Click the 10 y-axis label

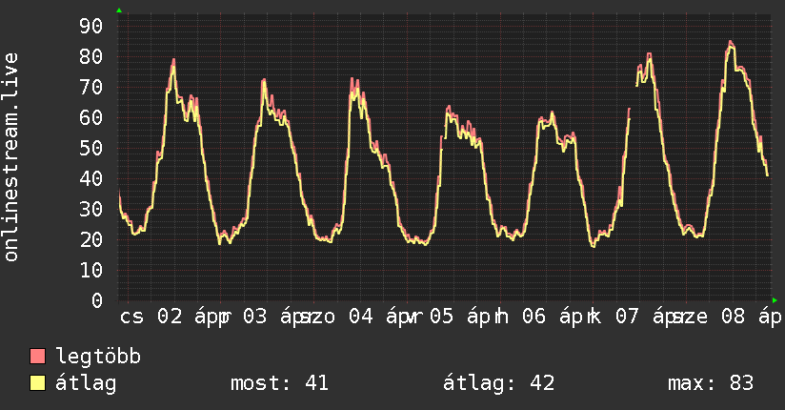pyautogui.click(x=91, y=270)
